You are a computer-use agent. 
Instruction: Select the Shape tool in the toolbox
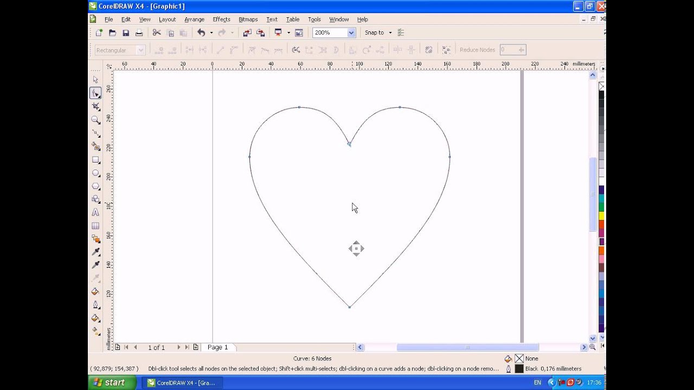(x=96, y=93)
